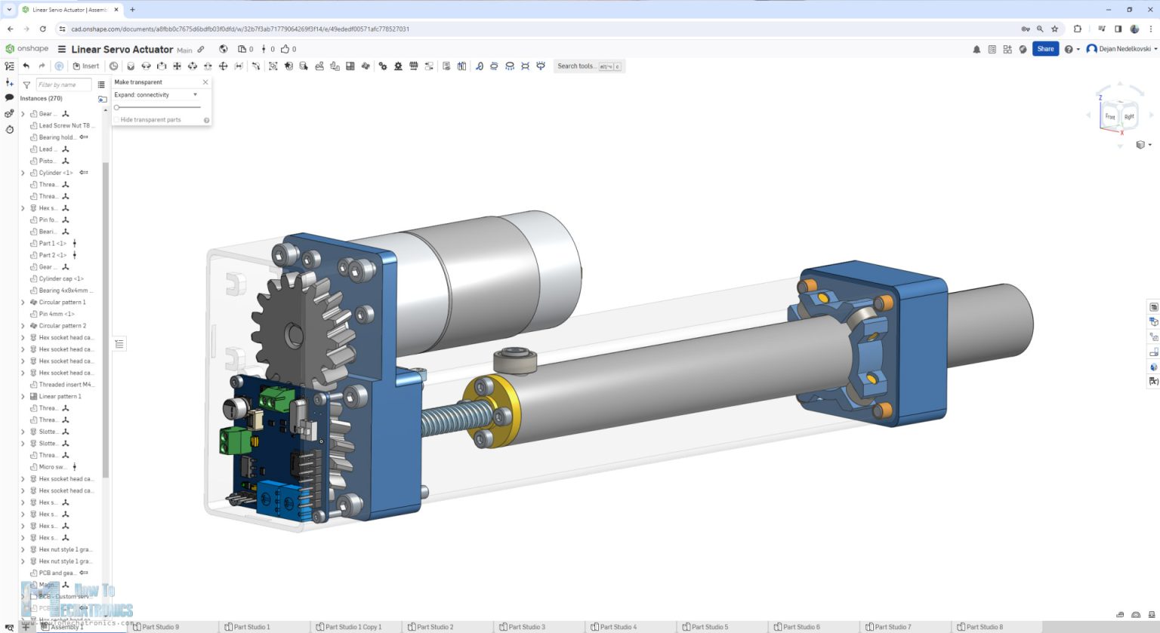The width and height of the screenshot is (1160, 633).
Task: Click the Versions and history icon in left sidebar
Action: (x=8, y=130)
